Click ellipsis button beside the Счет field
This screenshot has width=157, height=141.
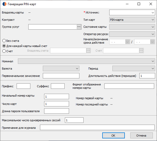(141, 51)
